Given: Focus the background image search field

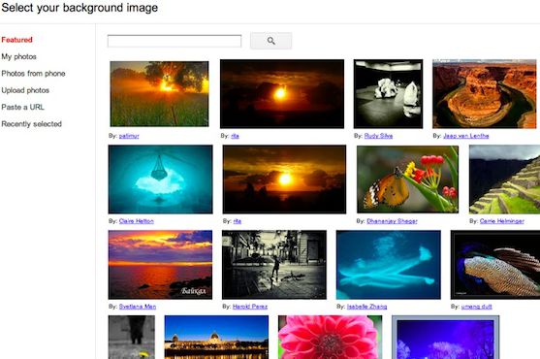Looking at the screenshot, I should (x=175, y=41).
